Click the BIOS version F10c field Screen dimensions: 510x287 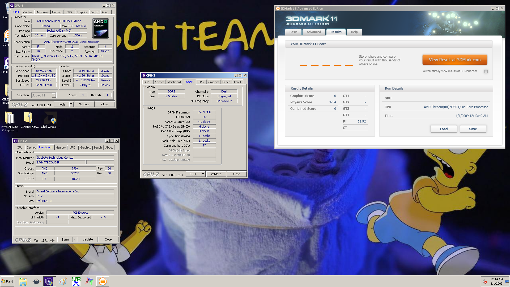[75, 196]
